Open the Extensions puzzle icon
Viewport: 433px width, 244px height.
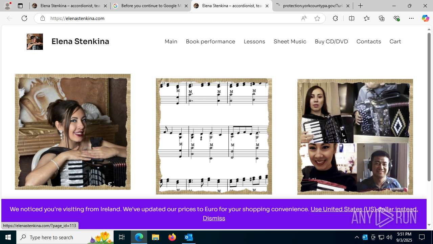335,18
